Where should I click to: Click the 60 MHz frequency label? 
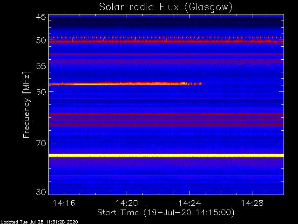[x=41, y=92]
